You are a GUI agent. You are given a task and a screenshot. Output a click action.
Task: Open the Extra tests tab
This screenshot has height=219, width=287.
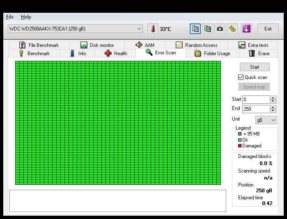(x=253, y=45)
